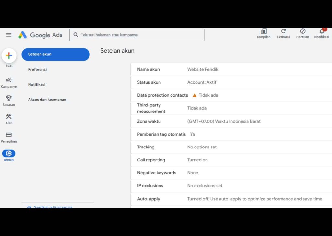This screenshot has width=332, height=236.
Task: Click the search magnifier icon
Action: 76,35
